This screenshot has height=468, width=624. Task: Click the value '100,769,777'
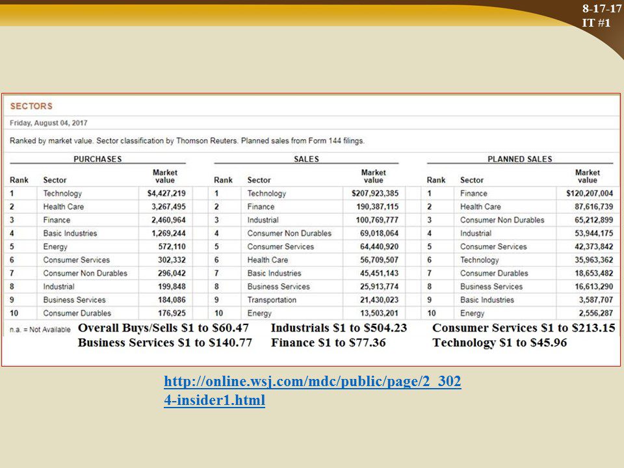(377, 220)
